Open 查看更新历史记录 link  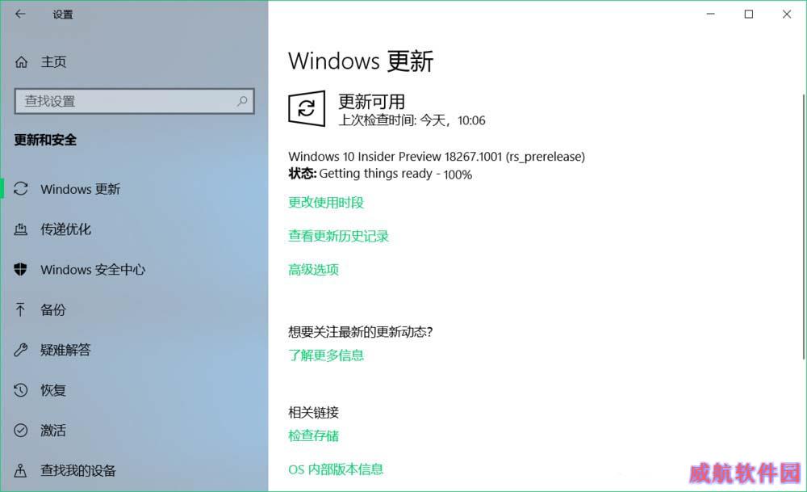[x=339, y=236]
